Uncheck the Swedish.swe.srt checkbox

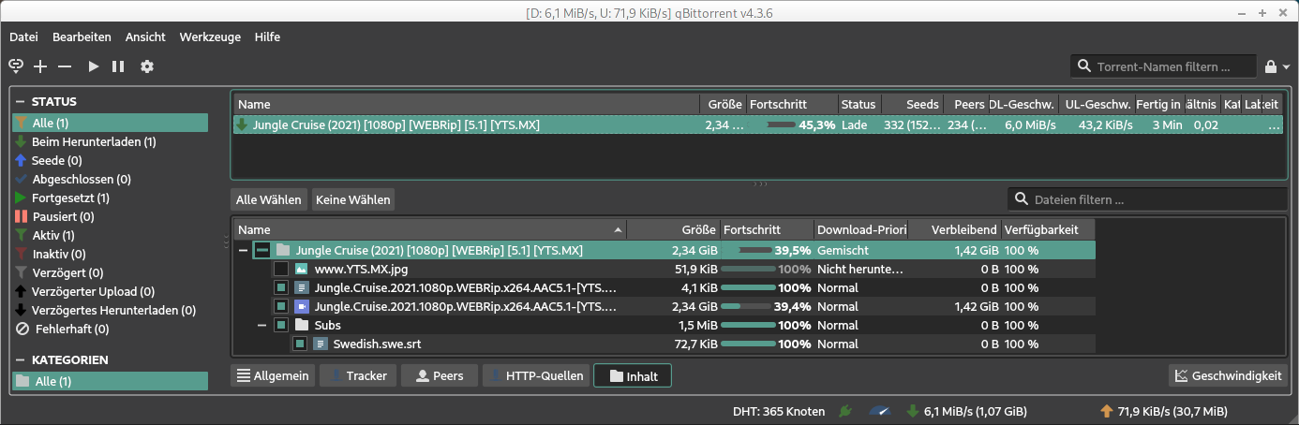[x=299, y=344]
